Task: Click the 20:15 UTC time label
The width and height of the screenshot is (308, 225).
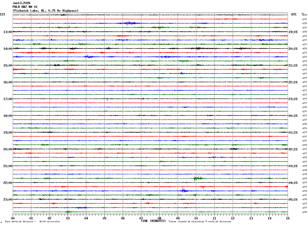Action: coord(293,49)
